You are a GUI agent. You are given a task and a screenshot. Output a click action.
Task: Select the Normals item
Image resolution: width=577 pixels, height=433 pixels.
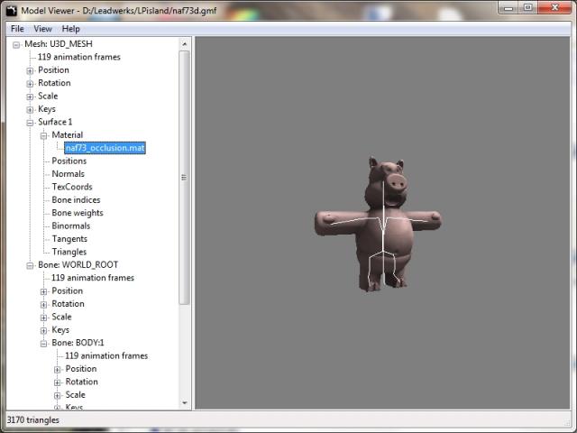(x=68, y=174)
